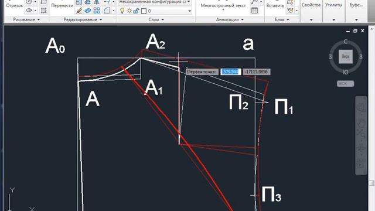Click the erase (pencil eraser) icon
This screenshot has width=375, height=211.
(79, 11)
